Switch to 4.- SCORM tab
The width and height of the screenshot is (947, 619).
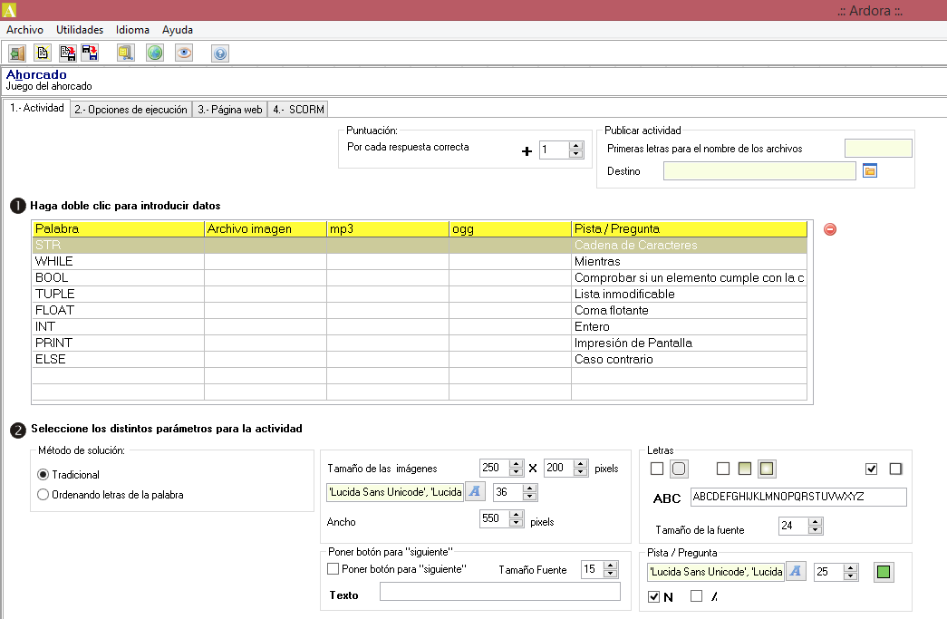coord(298,110)
